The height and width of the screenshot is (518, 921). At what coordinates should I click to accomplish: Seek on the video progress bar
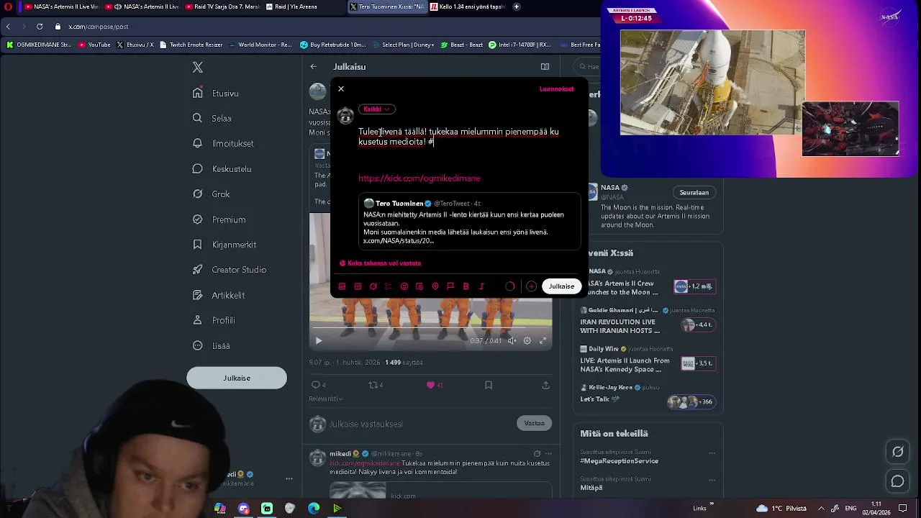point(430,328)
